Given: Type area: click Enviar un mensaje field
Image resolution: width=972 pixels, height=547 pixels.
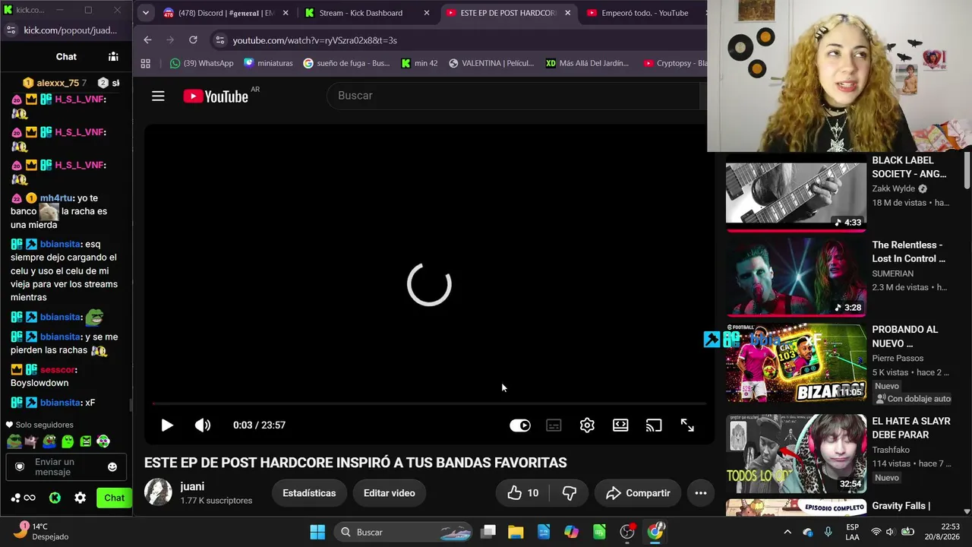Looking at the screenshot, I should pyautogui.click(x=66, y=466).
